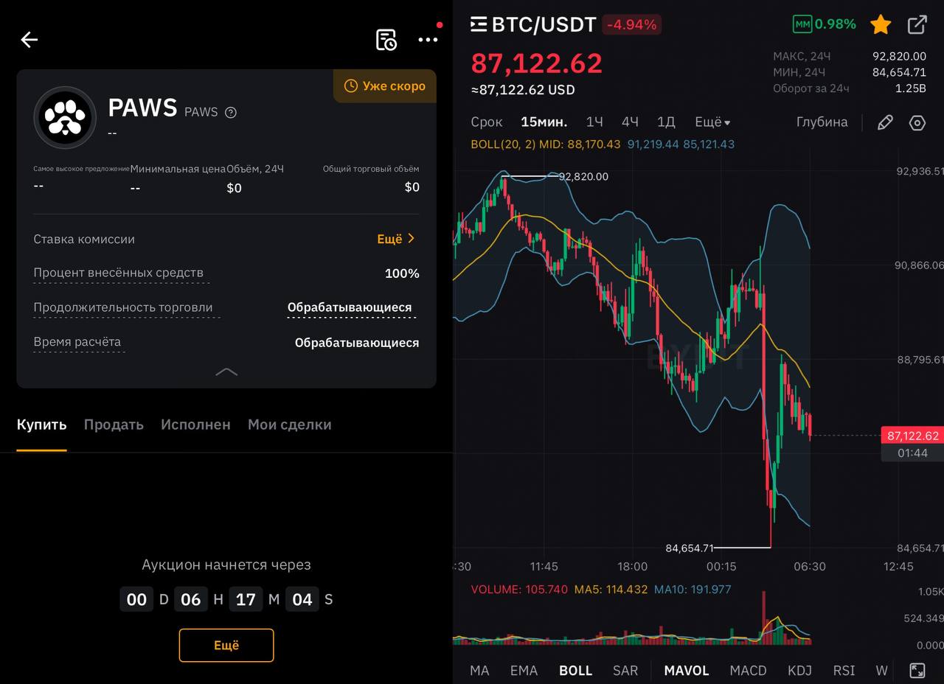
Task: Switch to the Мои сделки tab
Action: [x=289, y=425]
